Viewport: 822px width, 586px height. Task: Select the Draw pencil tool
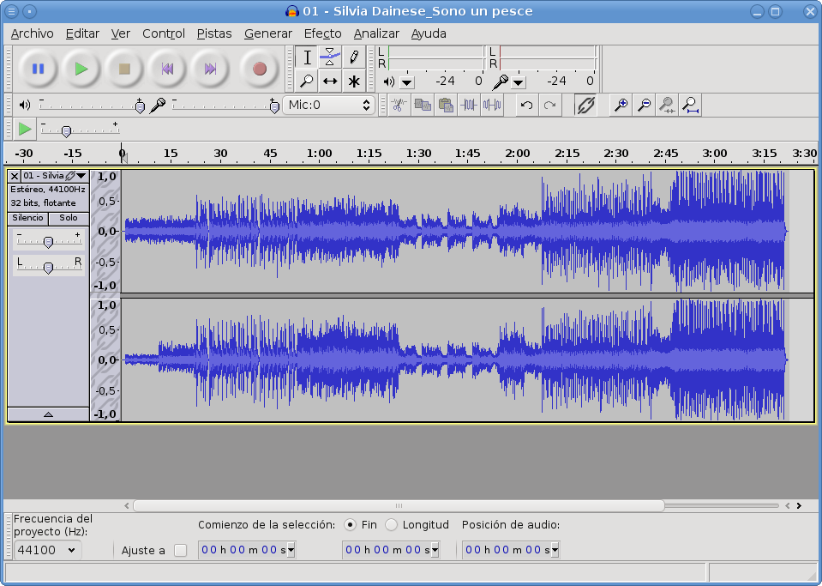354,57
